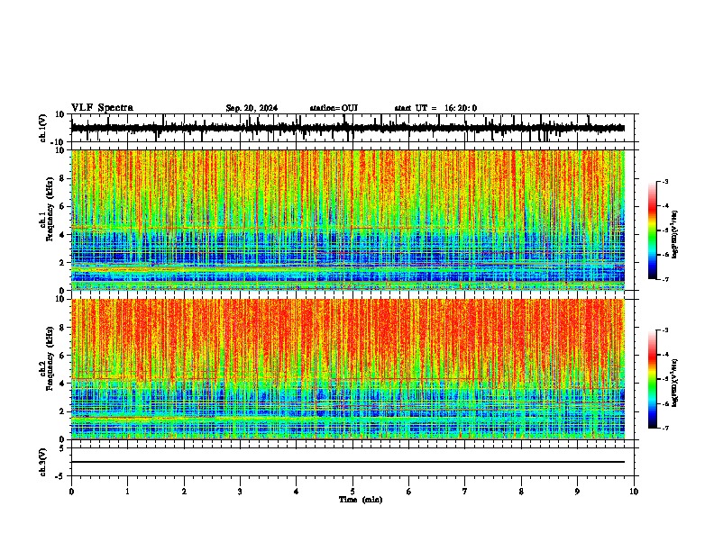
Task: Click the "8" kHz tick on ch.1 frequency axis
Action: 63,178
